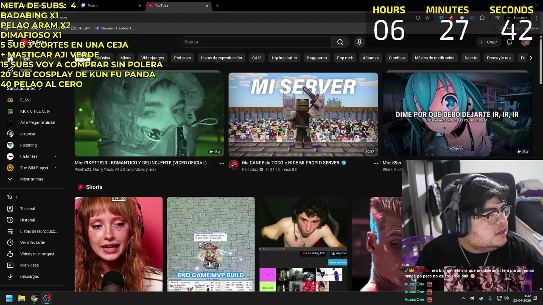Viewport: 543px width, 305px height.
Task: Close the YouTube browser tab
Action: 207,6
